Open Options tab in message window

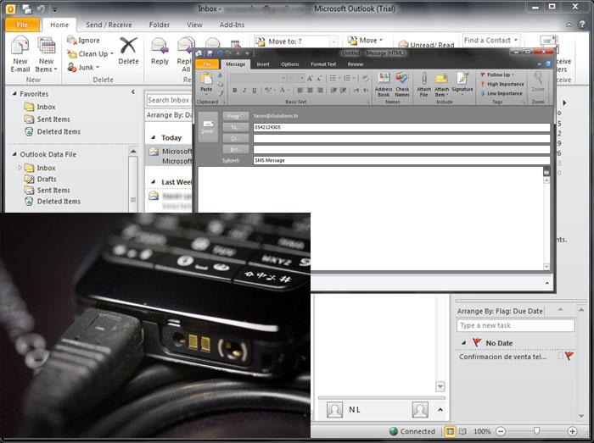pyautogui.click(x=290, y=64)
